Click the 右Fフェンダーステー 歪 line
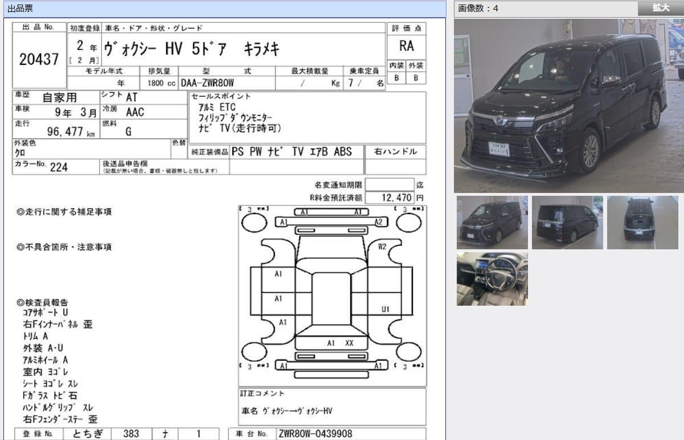 tap(60, 420)
